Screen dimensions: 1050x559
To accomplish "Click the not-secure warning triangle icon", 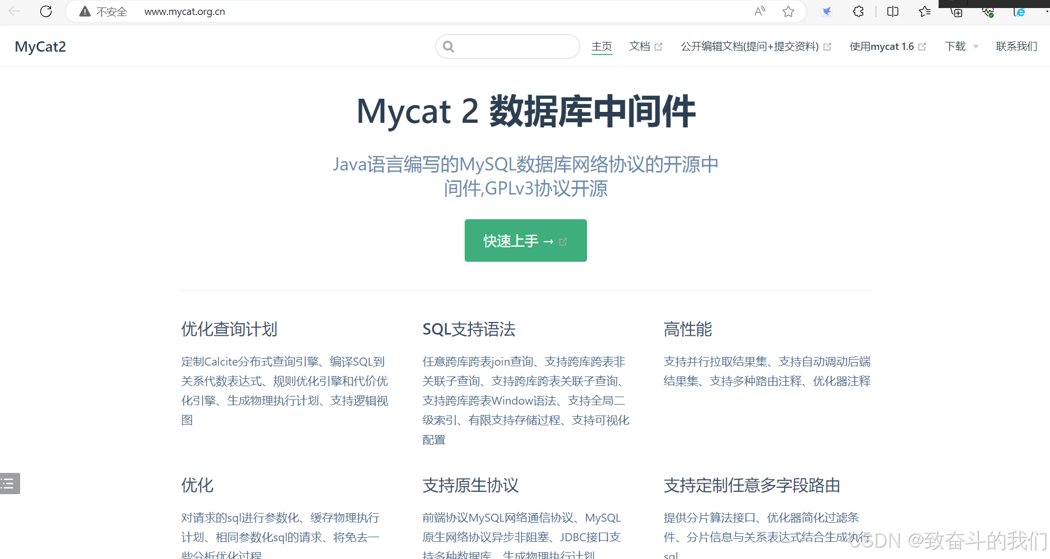I will pos(85,11).
